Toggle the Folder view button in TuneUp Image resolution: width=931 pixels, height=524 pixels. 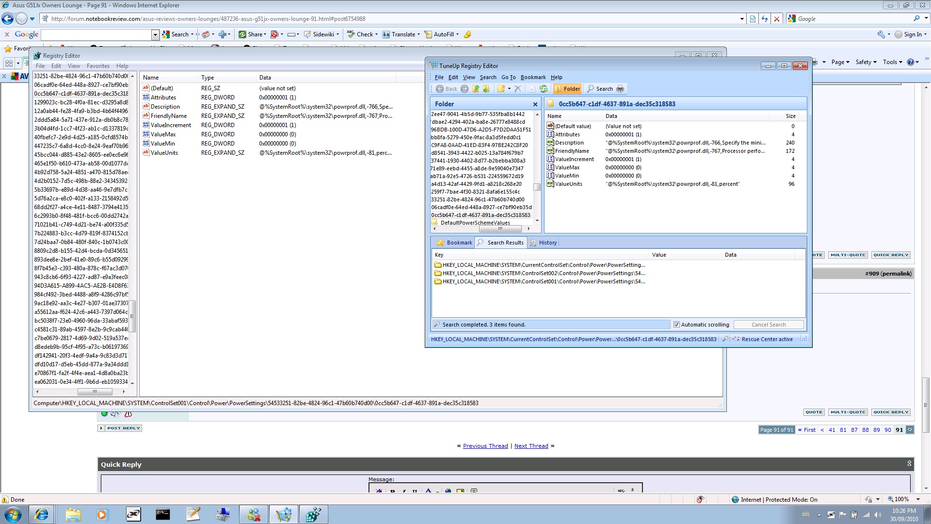[567, 89]
